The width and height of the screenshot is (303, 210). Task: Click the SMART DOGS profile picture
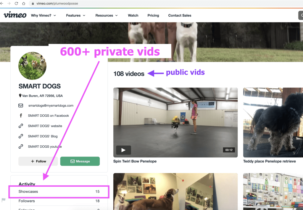[32, 66]
